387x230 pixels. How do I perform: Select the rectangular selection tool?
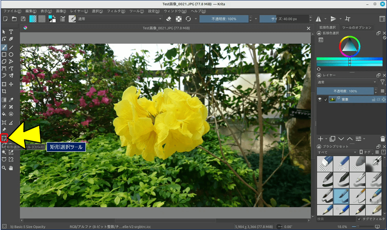click(4, 138)
